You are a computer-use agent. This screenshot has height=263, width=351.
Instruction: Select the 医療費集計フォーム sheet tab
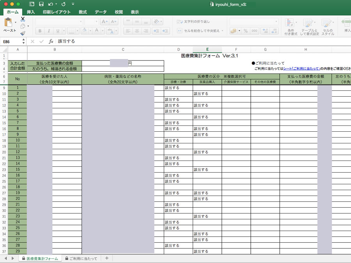point(40,258)
